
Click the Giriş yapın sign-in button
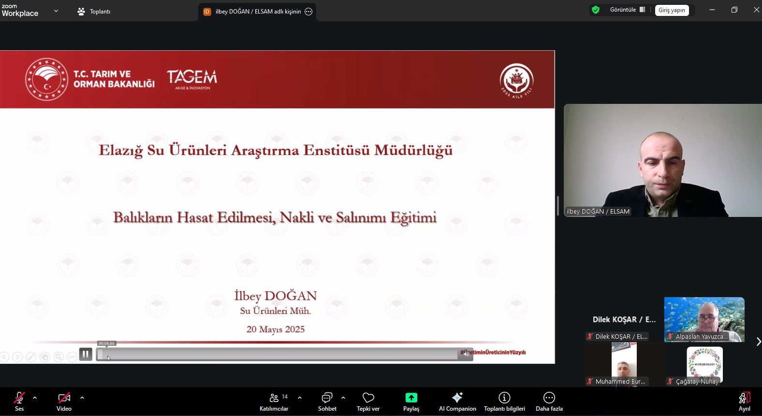(672, 10)
